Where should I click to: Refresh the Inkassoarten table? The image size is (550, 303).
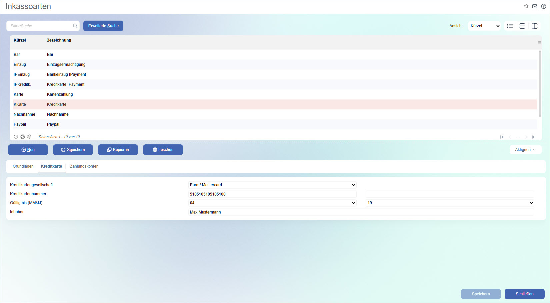[x=16, y=137]
